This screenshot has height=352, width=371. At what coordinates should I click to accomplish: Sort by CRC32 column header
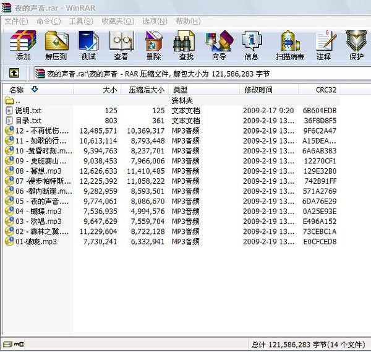[x=319, y=90]
